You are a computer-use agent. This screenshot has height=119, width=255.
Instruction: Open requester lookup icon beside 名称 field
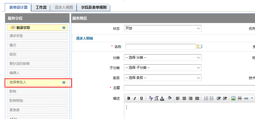[199, 47]
